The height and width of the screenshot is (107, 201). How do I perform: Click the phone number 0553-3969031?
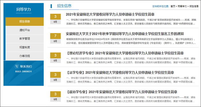tap(24, 71)
